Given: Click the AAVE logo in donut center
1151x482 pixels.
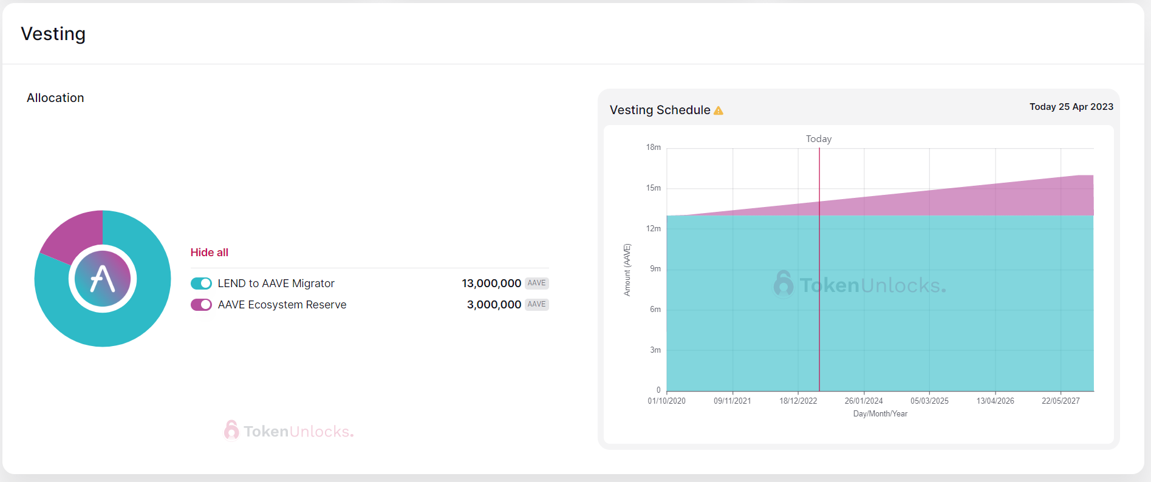Looking at the screenshot, I should click(103, 279).
